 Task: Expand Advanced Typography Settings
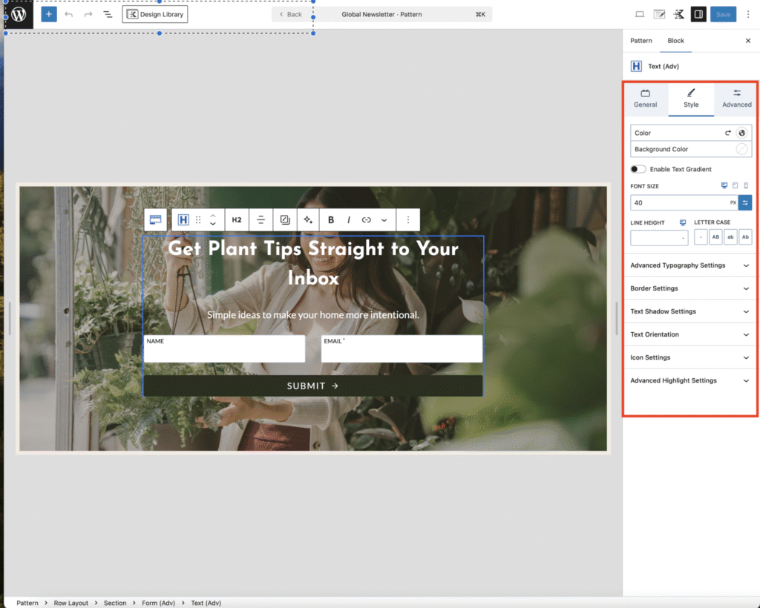[690, 265]
